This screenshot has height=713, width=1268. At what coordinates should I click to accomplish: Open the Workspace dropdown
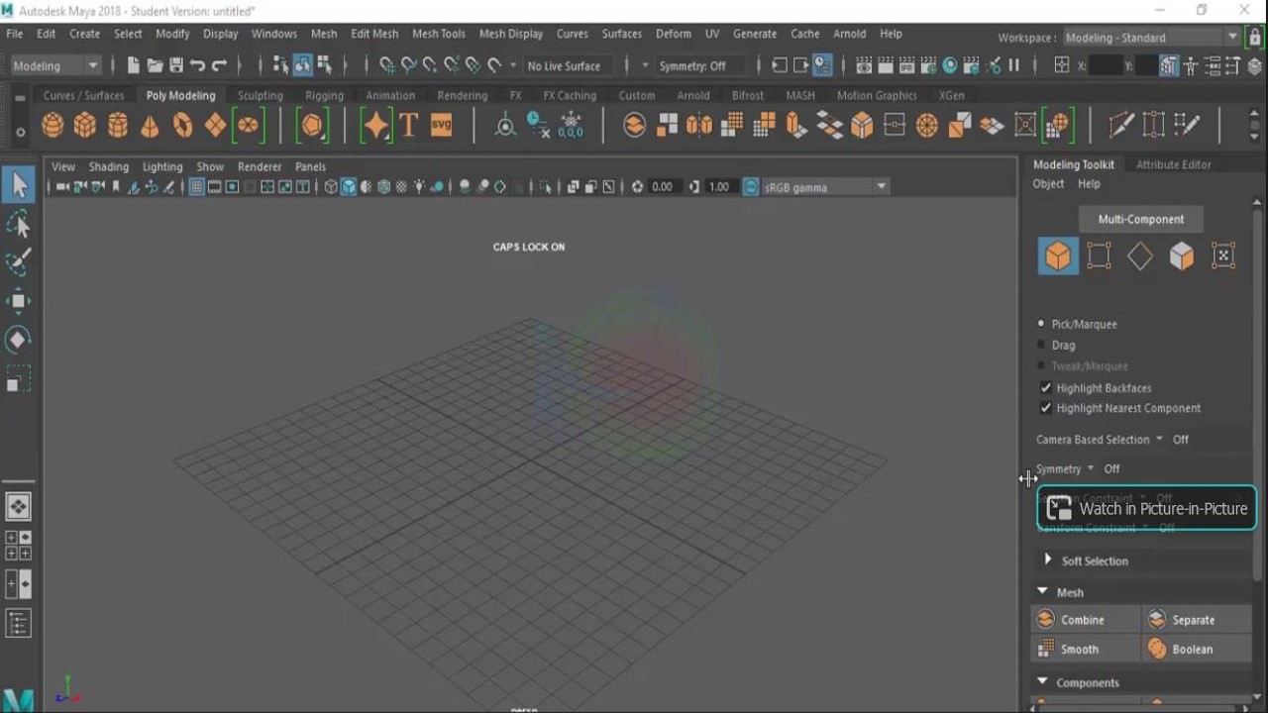pyautogui.click(x=1149, y=38)
